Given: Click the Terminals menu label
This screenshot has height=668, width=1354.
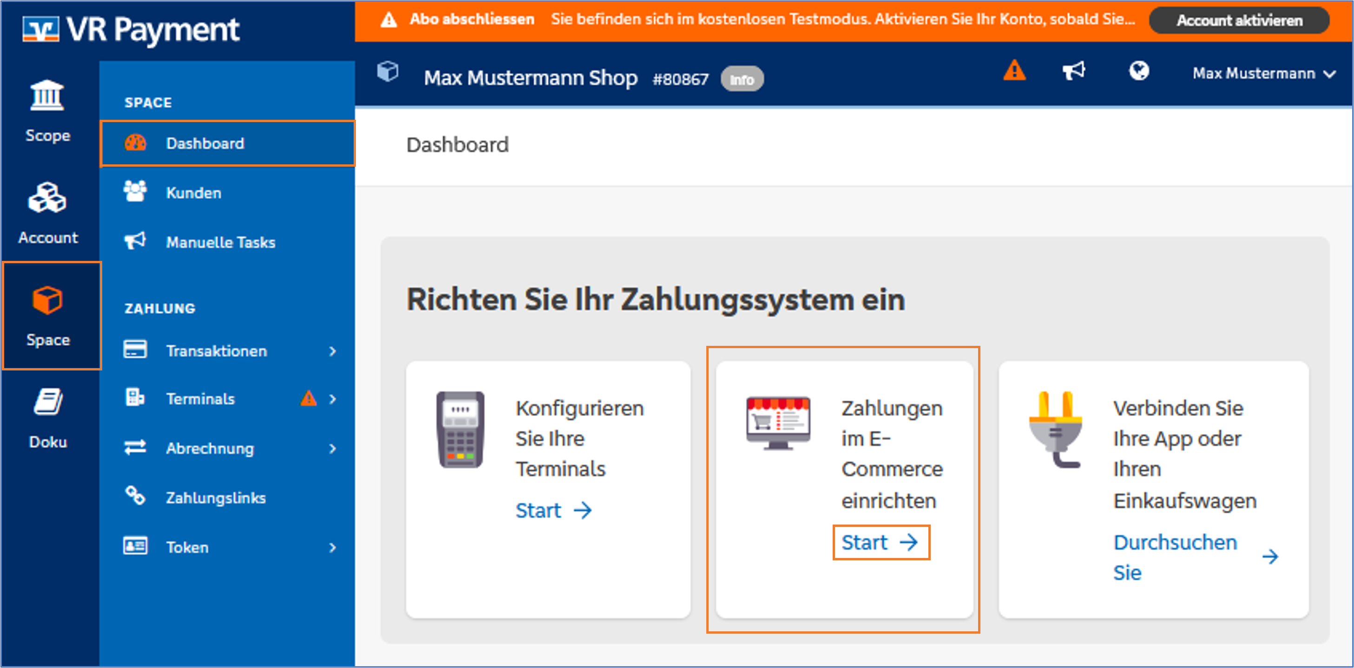Looking at the screenshot, I should [x=200, y=399].
